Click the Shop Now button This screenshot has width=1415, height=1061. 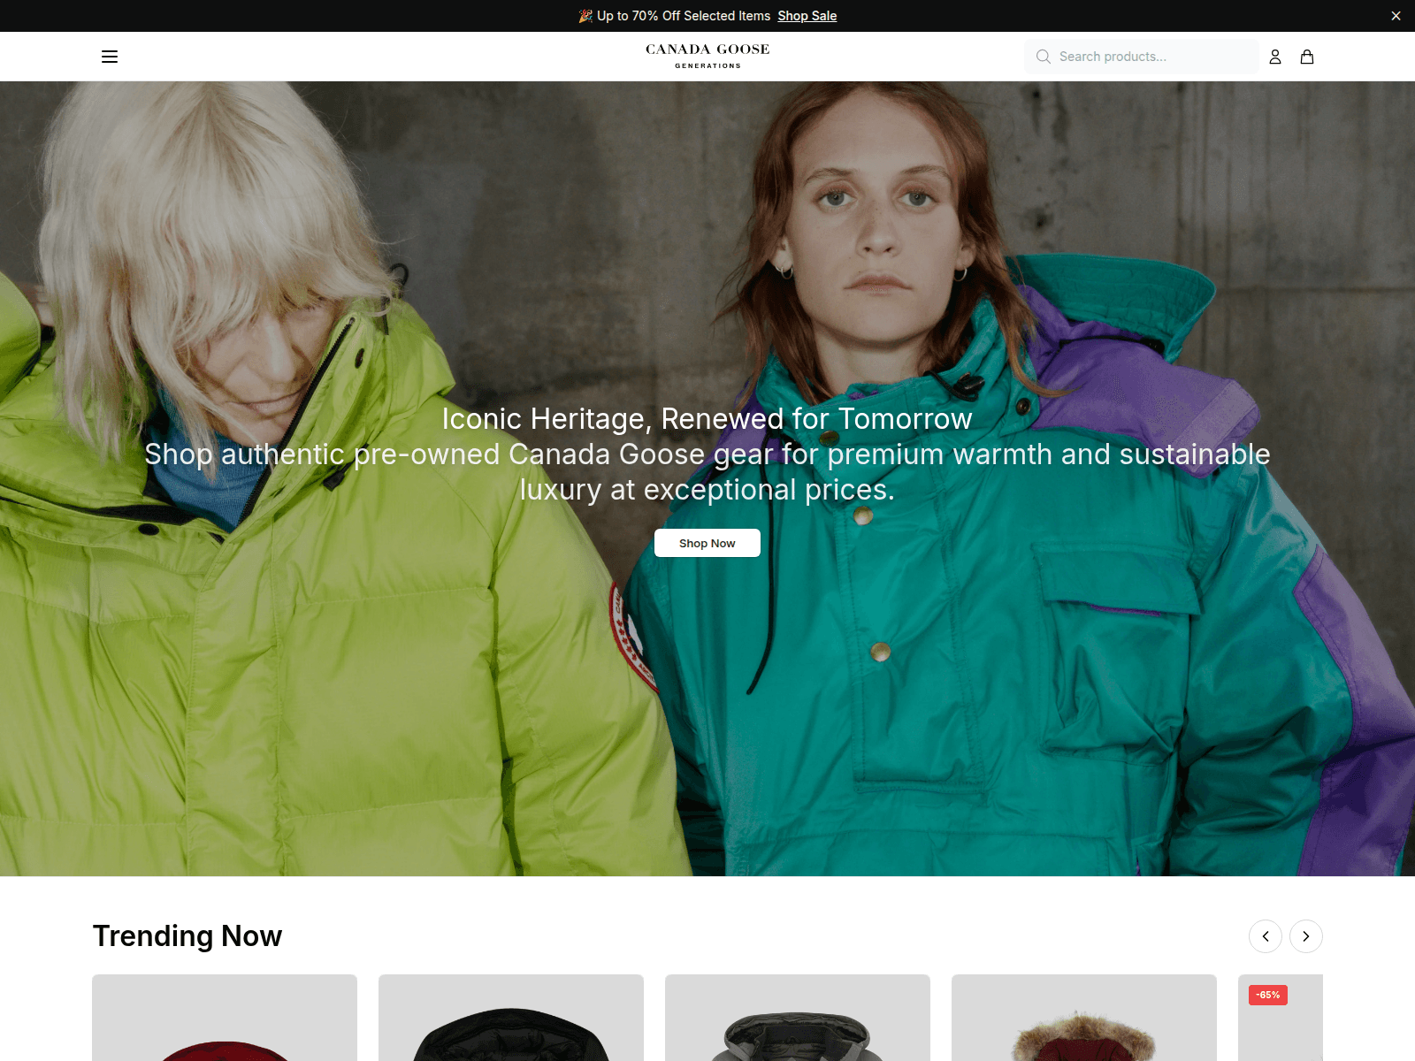click(x=707, y=543)
